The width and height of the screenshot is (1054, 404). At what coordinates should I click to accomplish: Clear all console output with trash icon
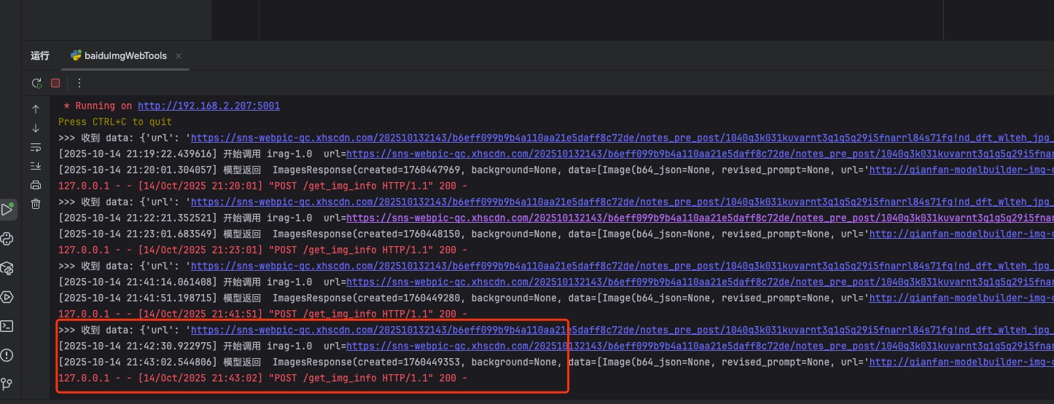(36, 205)
